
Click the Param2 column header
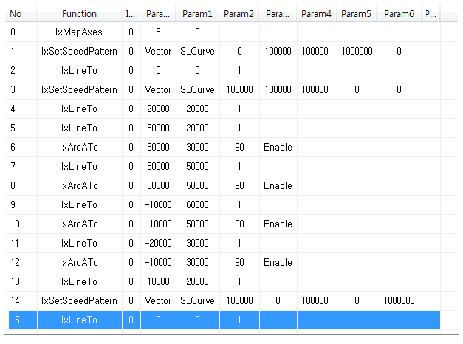(x=239, y=14)
